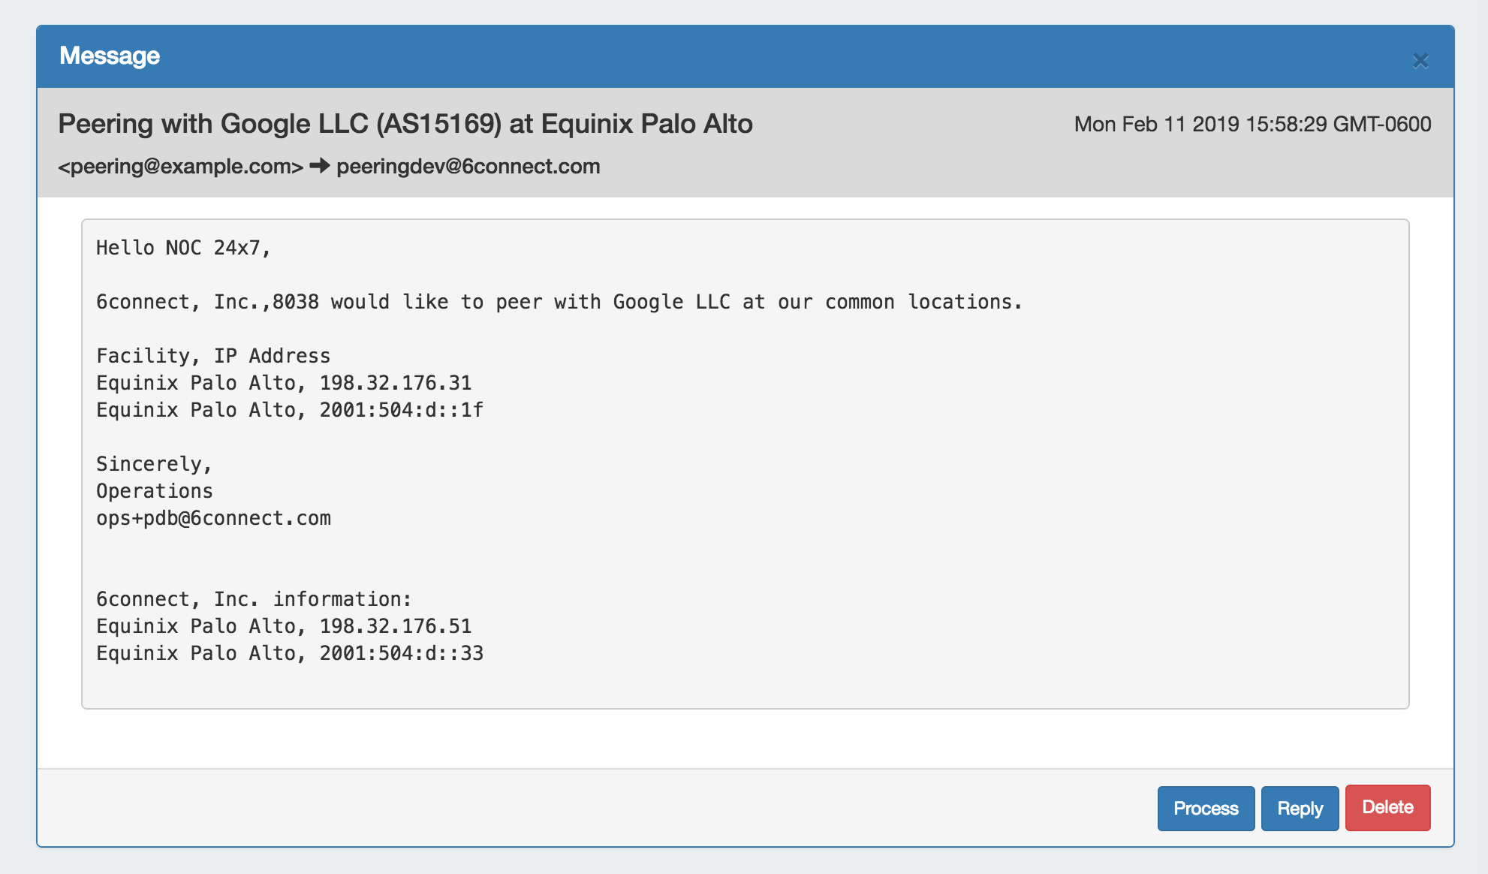
Task: Click the message timestamp
Action: point(1252,124)
